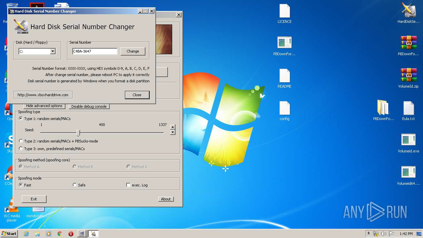Launch the media player taskbar icon
The height and width of the screenshot is (238, 423).
(x=49, y=234)
